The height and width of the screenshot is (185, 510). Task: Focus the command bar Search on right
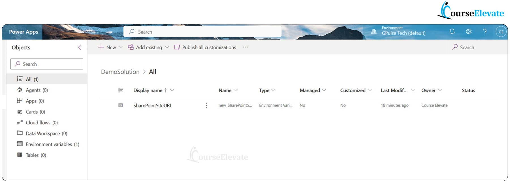[478, 47]
